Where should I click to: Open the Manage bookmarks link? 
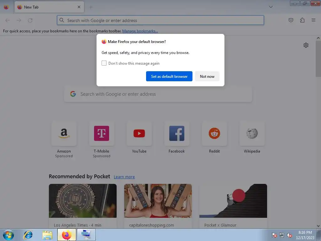coord(140,31)
